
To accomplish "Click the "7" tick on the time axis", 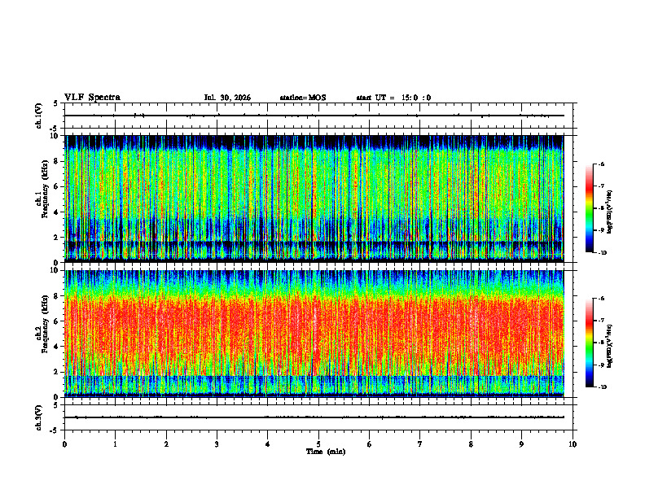I will tap(420, 444).
